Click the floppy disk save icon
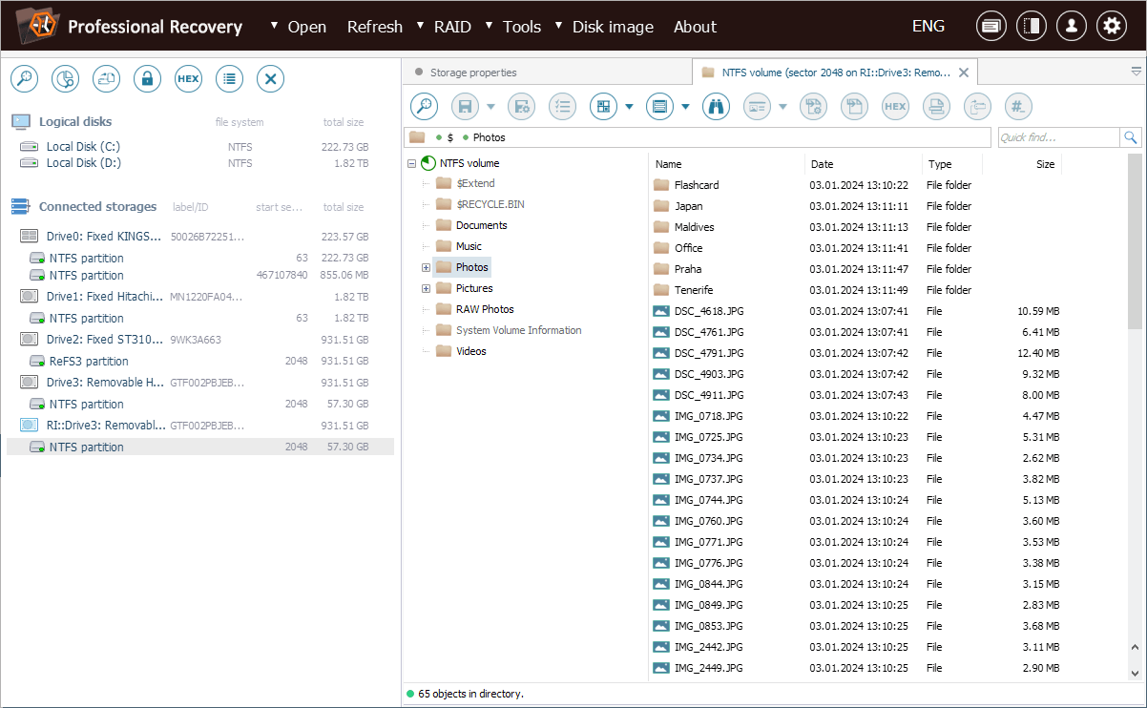The width and height of the screenshot is (1147, 708). [x=465, y=107]
